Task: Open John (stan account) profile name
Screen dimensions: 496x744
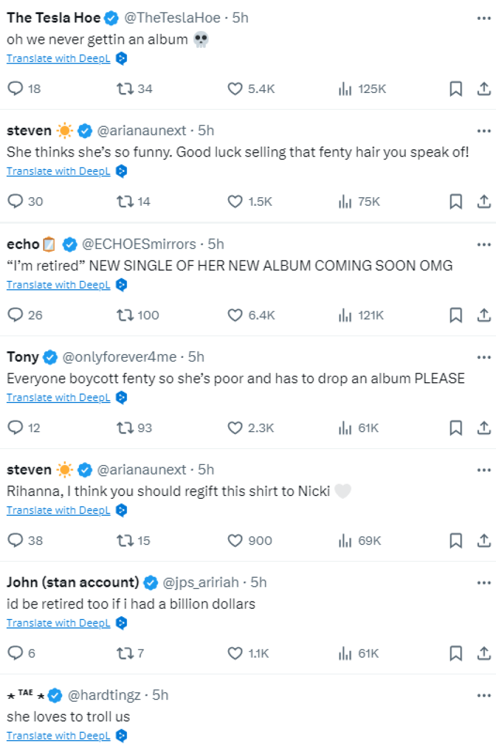Action: coord(73,582)
